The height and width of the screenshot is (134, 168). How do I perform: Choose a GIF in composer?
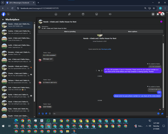tap(50, 114)
